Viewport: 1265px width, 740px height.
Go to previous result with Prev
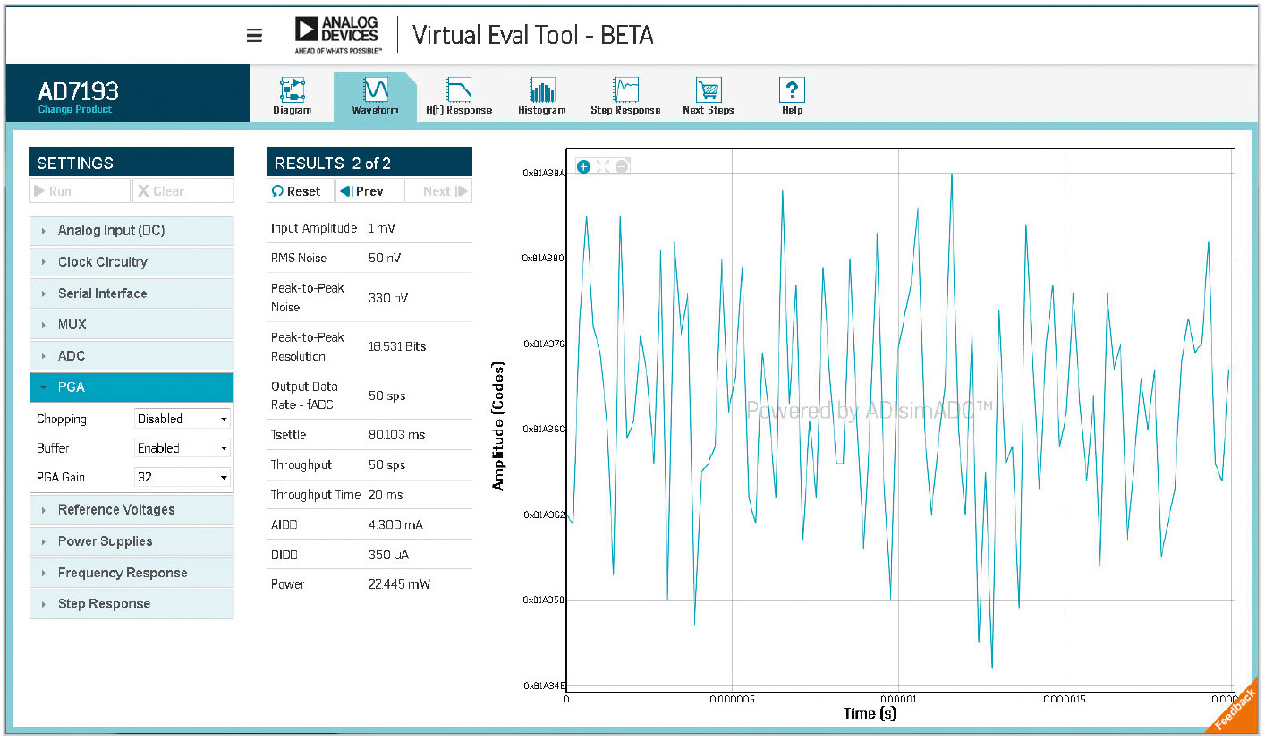[x=369, y=191]
